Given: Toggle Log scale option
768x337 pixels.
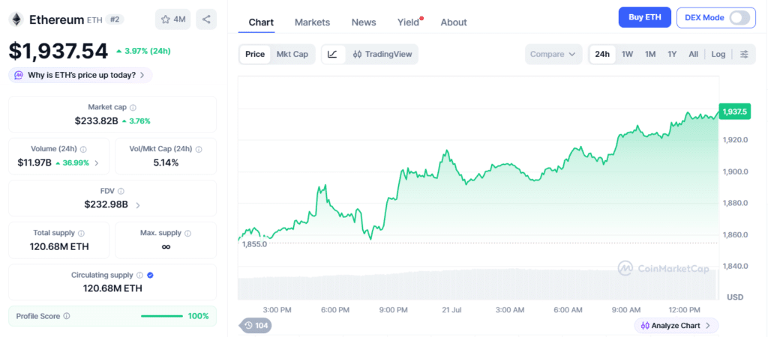Looking at the screenshot, I should pos(718,54).
